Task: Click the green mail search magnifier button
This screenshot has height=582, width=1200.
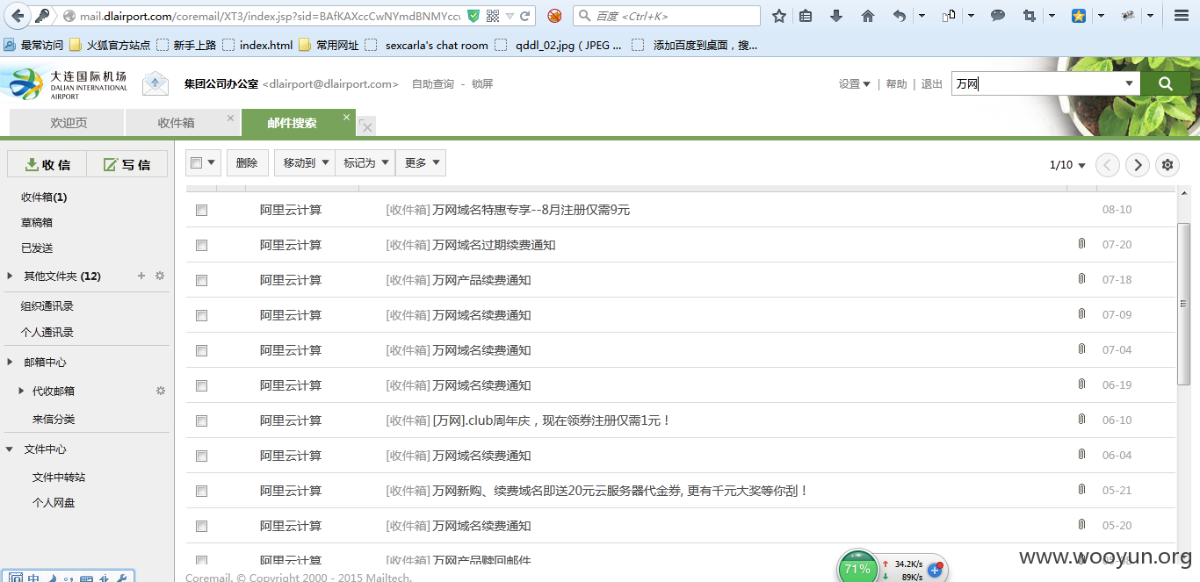Action: coord(1166,83)
